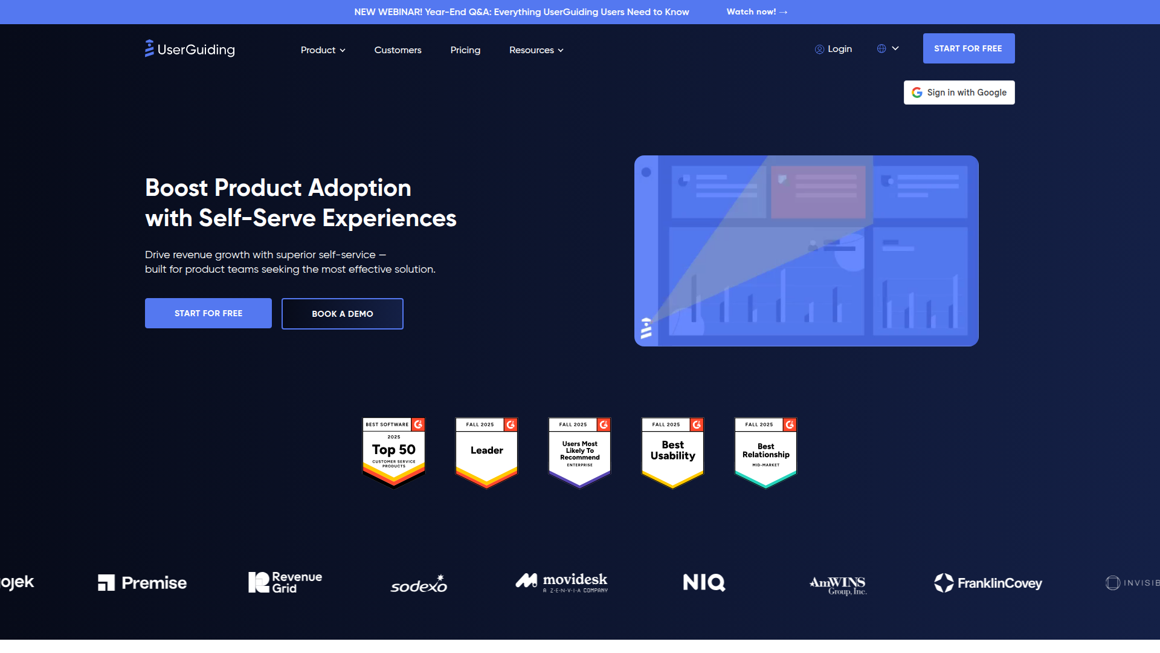The width and height of the screenshot is (1160, 653).
Task: Click the hero START FOR FREE button
Action: pos(208,313)
